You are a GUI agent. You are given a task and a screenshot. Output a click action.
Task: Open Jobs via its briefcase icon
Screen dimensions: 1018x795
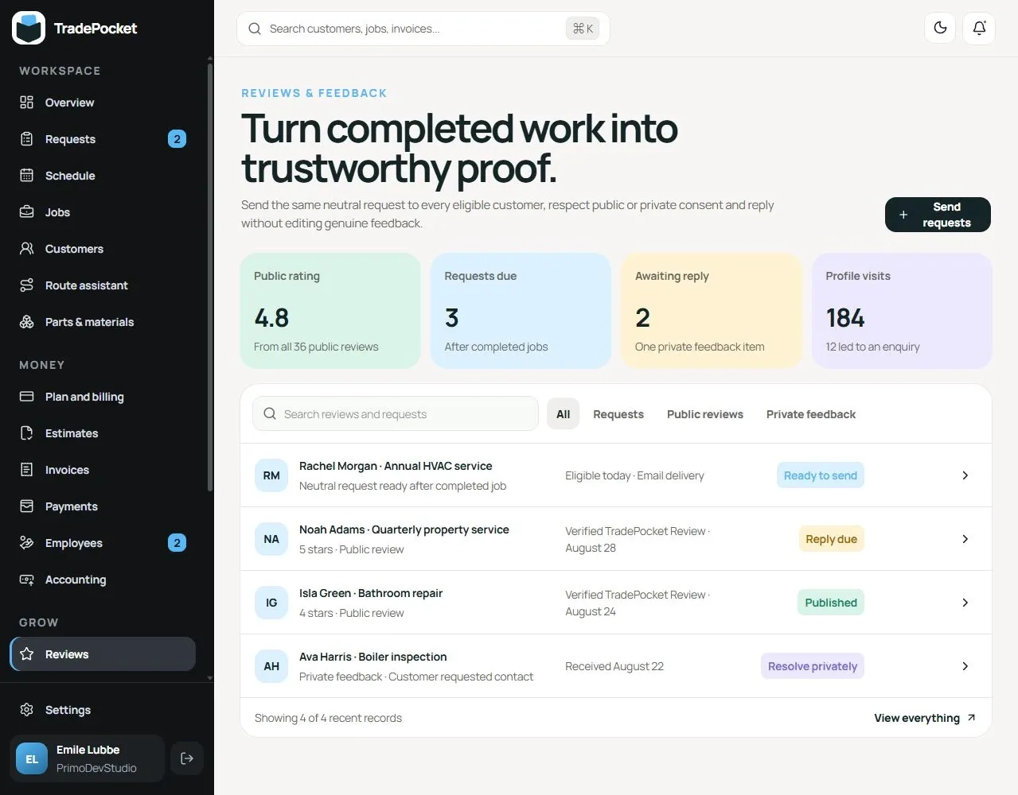(x=26, y=212)
